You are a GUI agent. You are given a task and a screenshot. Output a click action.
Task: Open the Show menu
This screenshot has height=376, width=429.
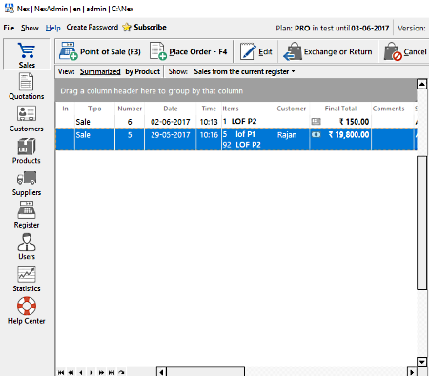(x=30, y=28)
